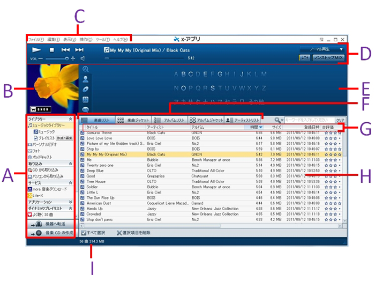Toggle the shuffle/sort mode button beside ノンストップMIX

(x=305, y=57)
